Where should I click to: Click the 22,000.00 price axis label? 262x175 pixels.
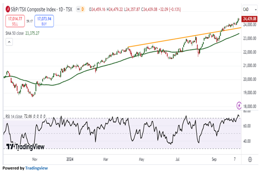point(250,52)
